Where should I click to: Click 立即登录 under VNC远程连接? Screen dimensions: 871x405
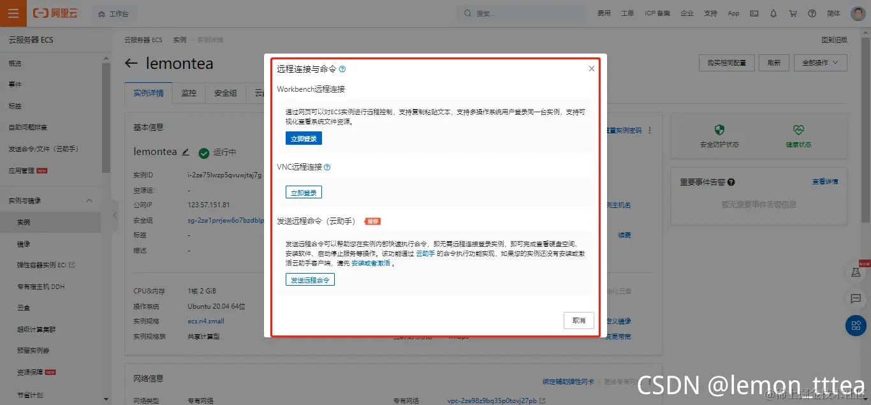(304, 192)
